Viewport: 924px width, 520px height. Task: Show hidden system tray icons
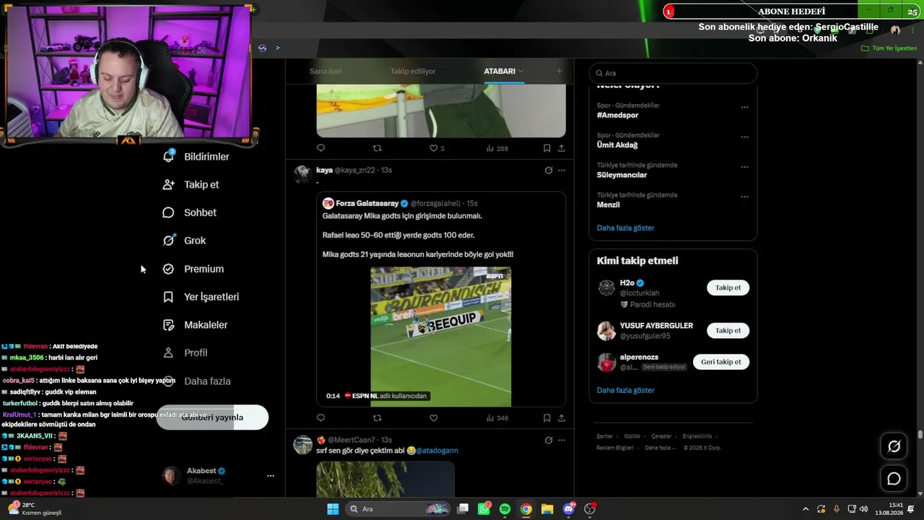pos(806,509)
